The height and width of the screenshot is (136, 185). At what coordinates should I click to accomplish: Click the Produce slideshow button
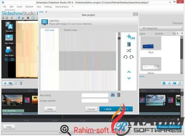(x=169, y=127)
